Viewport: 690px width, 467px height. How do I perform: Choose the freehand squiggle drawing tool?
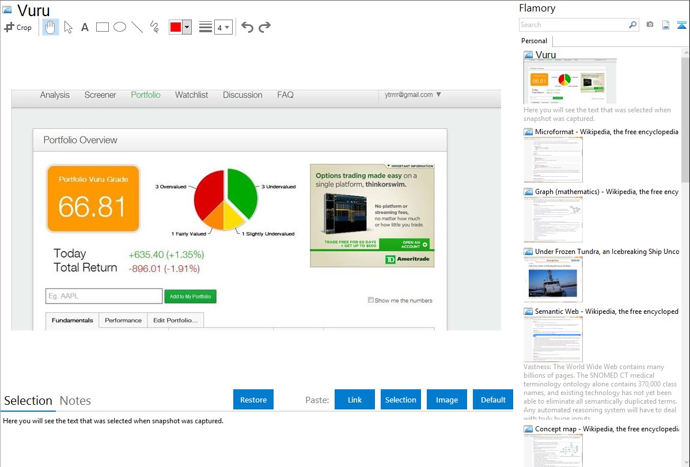pos(154,27)
